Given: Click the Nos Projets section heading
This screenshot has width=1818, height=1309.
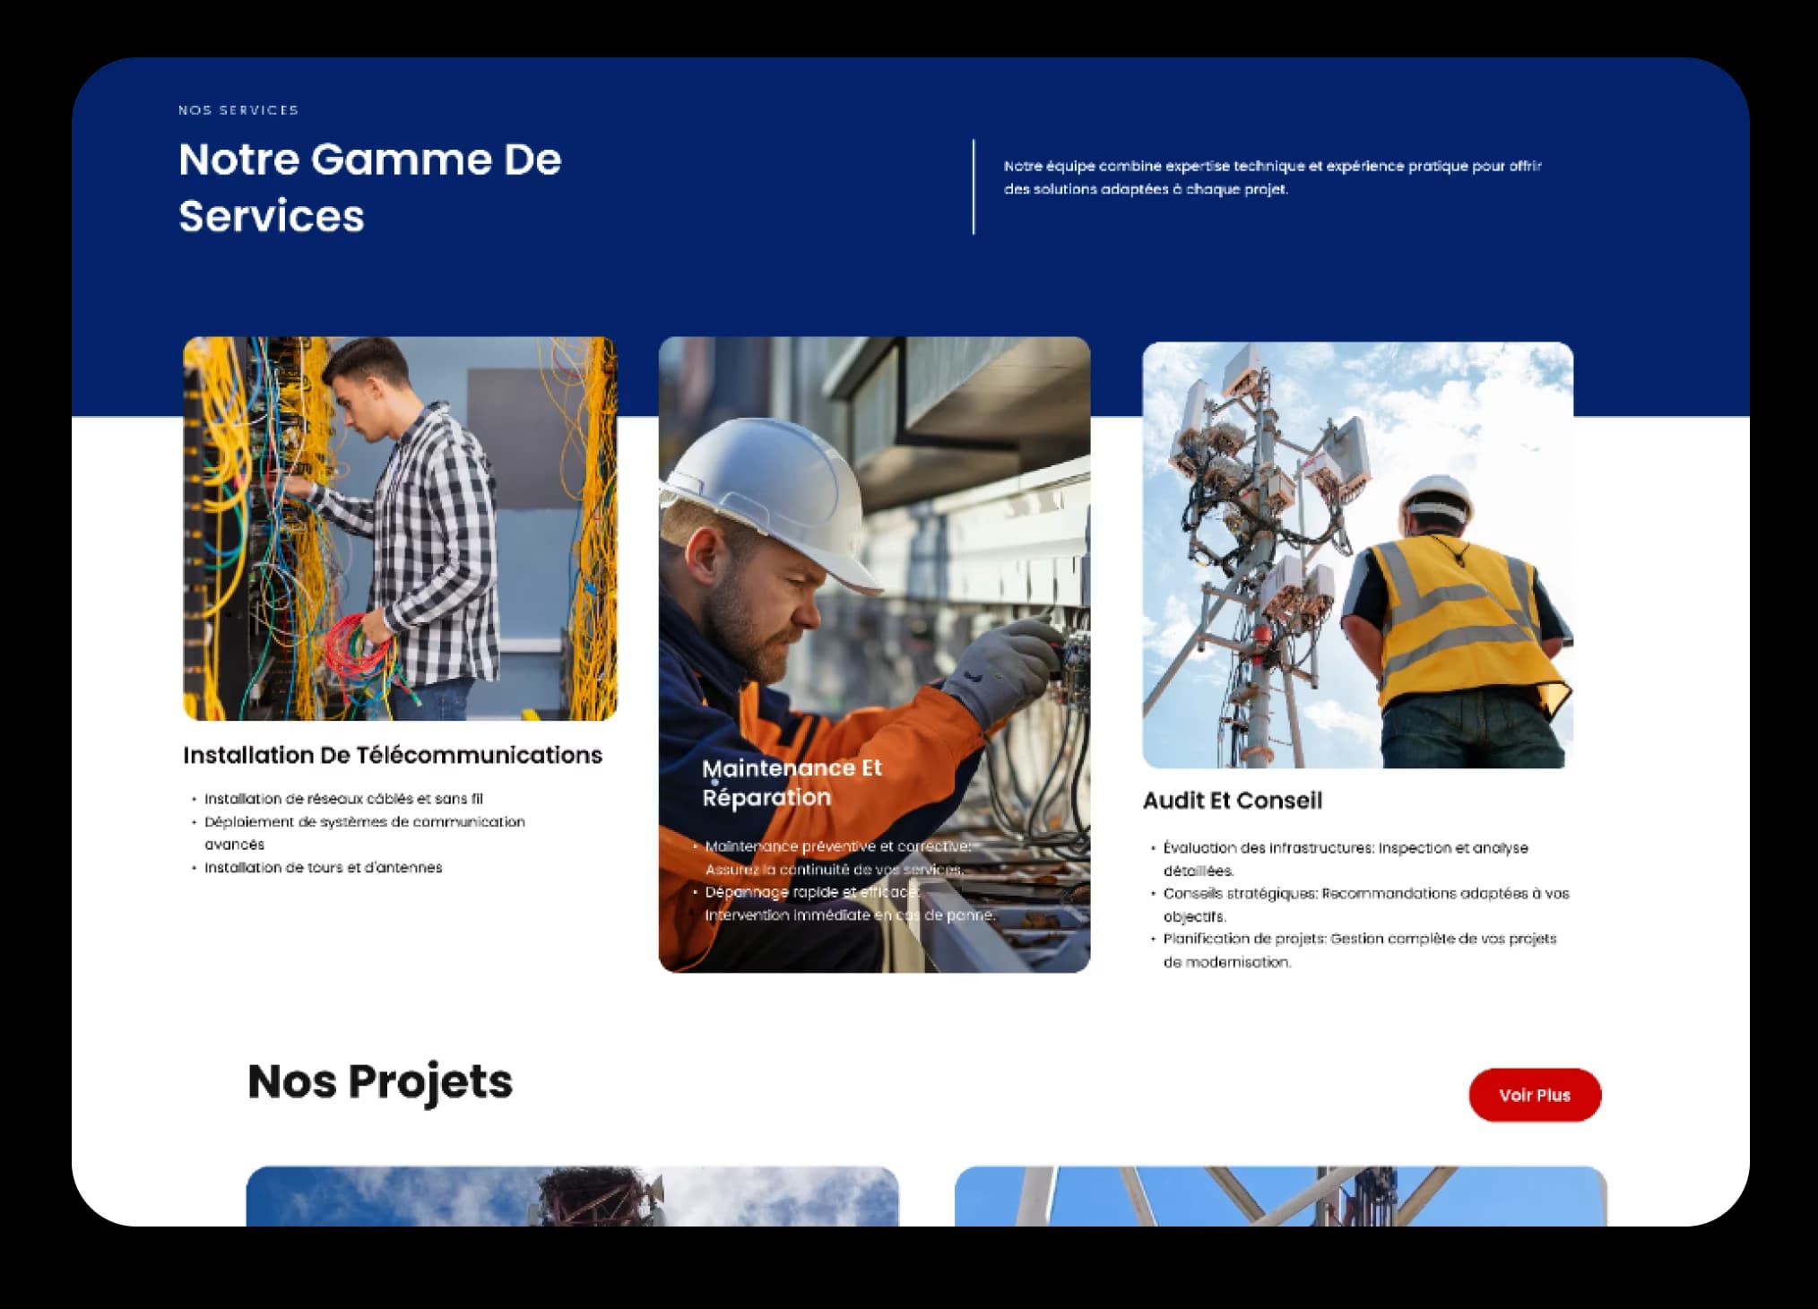Looking at the screenshot, I should click(x=380, y=1081).
